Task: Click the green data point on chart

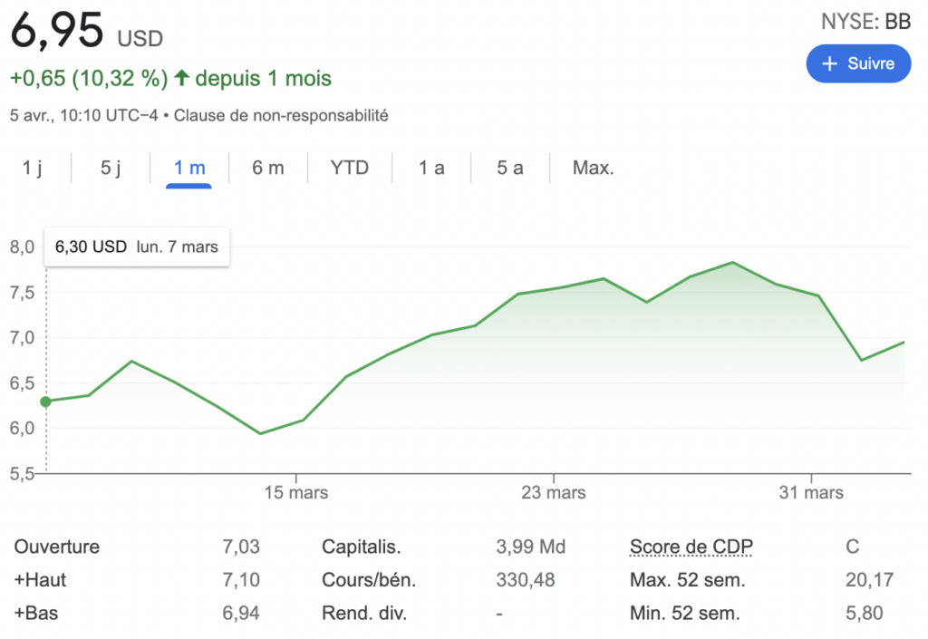Action: click(46, 401)
